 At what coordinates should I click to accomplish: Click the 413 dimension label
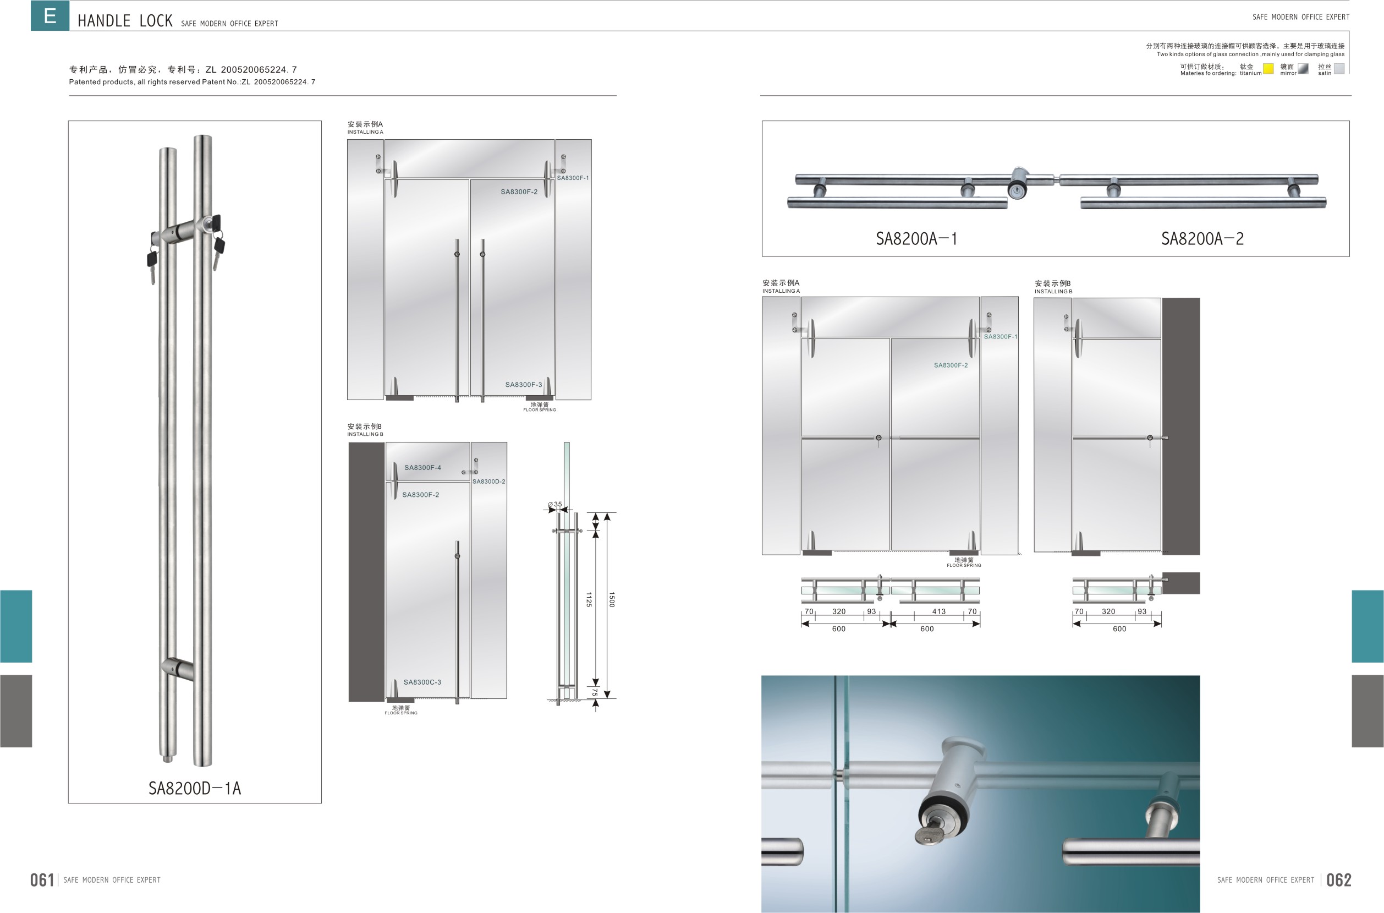coord(939,611)
